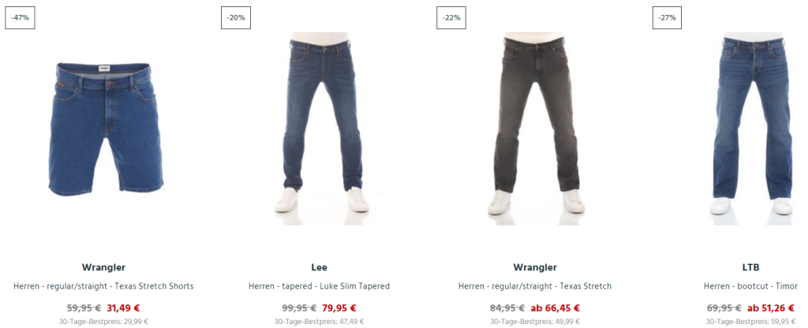Click the 31,49 € sale price
The height and width of the screenshot is (328, 808).
pyautogui.click(x=123, y=308)
